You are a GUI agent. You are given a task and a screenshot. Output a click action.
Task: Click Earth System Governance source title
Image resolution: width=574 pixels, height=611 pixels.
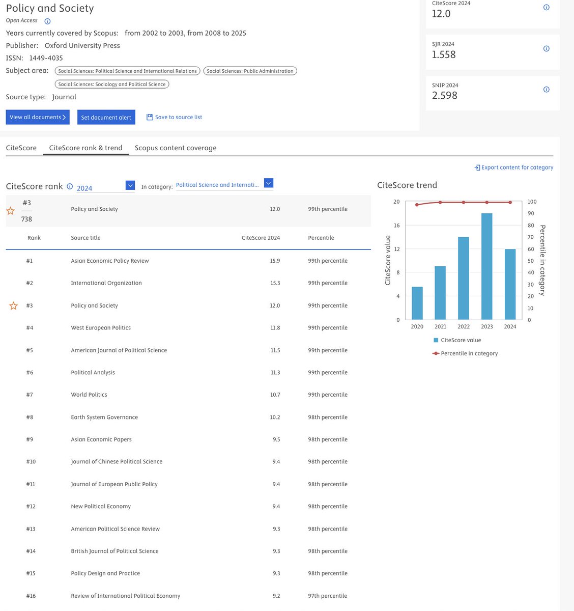tap(104, 417)
